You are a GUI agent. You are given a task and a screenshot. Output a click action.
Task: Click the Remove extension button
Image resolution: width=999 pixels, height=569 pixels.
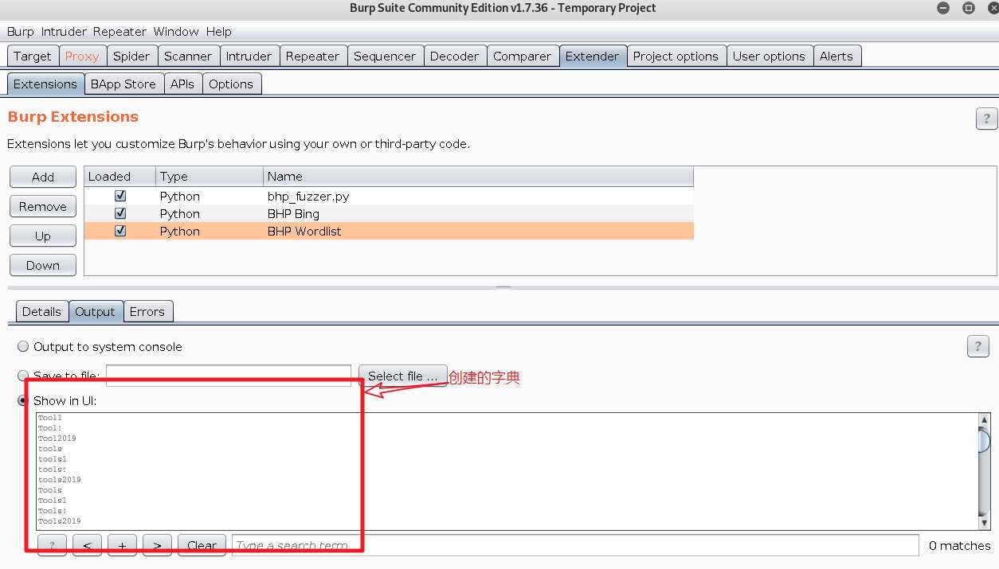coord(43,206)
